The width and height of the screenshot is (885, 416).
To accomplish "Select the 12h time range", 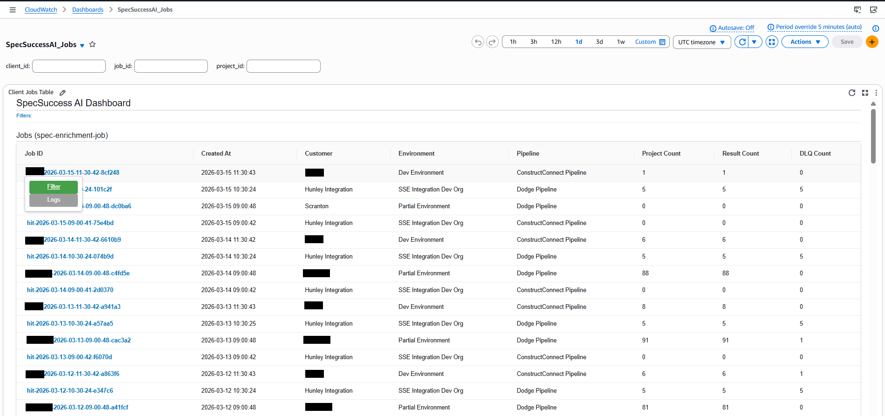I will point(556,42).
